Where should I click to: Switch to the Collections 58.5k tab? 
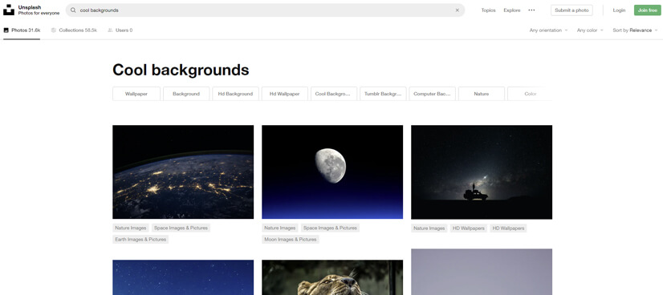(74, 30)
